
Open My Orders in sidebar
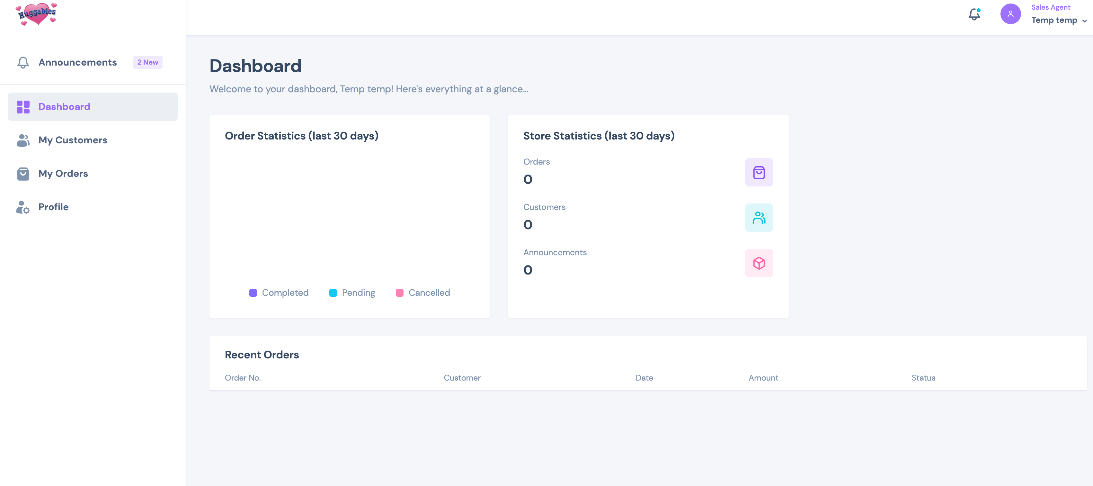(63, 174)
